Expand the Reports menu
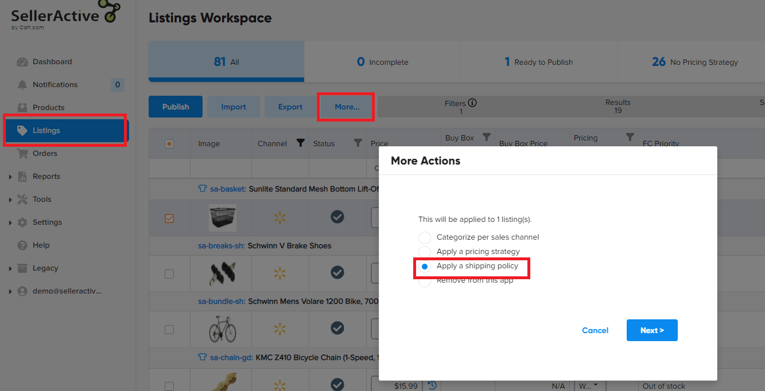Viewport: 765px width, 391px height. [10, 177]
